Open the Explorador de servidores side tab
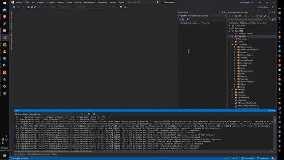 pyautogui.click(x=12, y=20)
